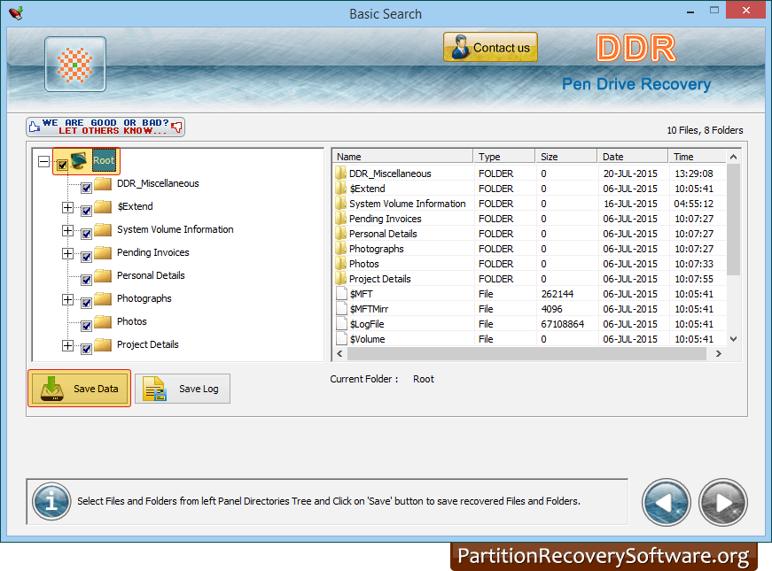Expand the Pending Invoices node
Image resolution: width=772 pixels, height=571 pixels.
tap(68, 253)
